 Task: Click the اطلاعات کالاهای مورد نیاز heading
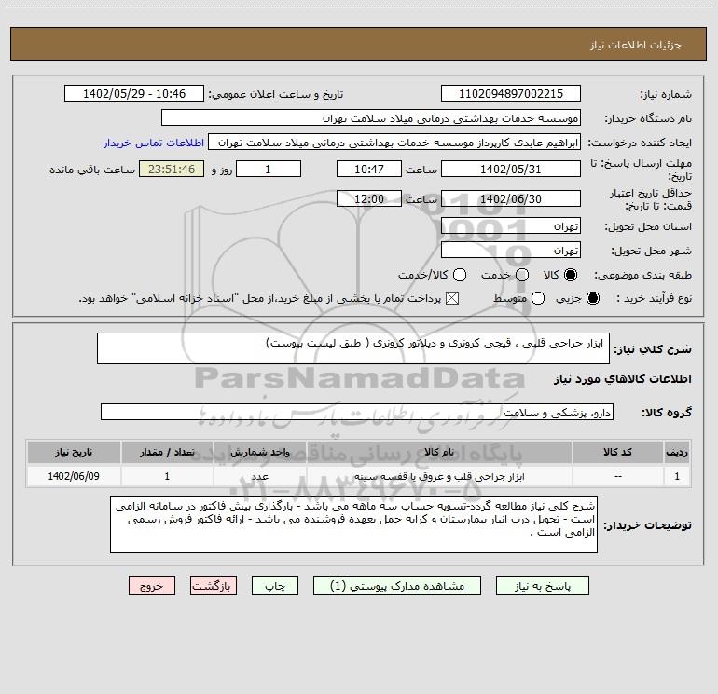(622, 379)
